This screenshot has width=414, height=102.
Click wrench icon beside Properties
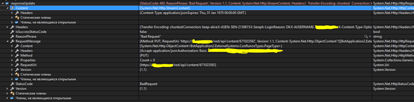pyautogui.click(x=17, y=60)
